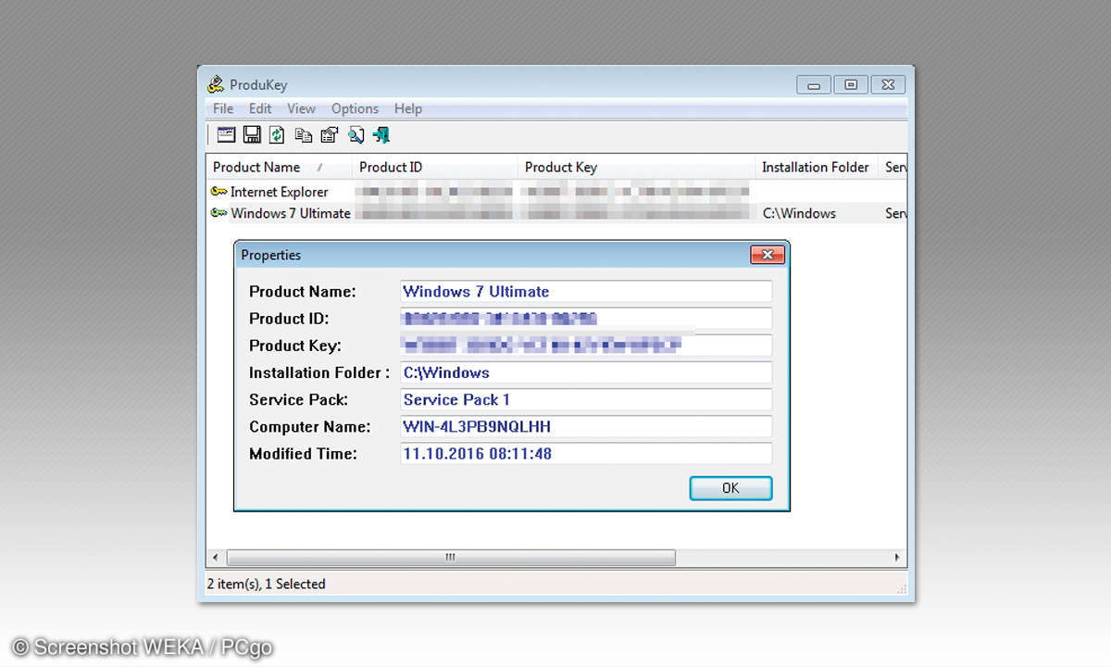Click the Properties toolbar icon
Image resolution: width=1111 pixels, height=667 pixels.
coord(329,135)
